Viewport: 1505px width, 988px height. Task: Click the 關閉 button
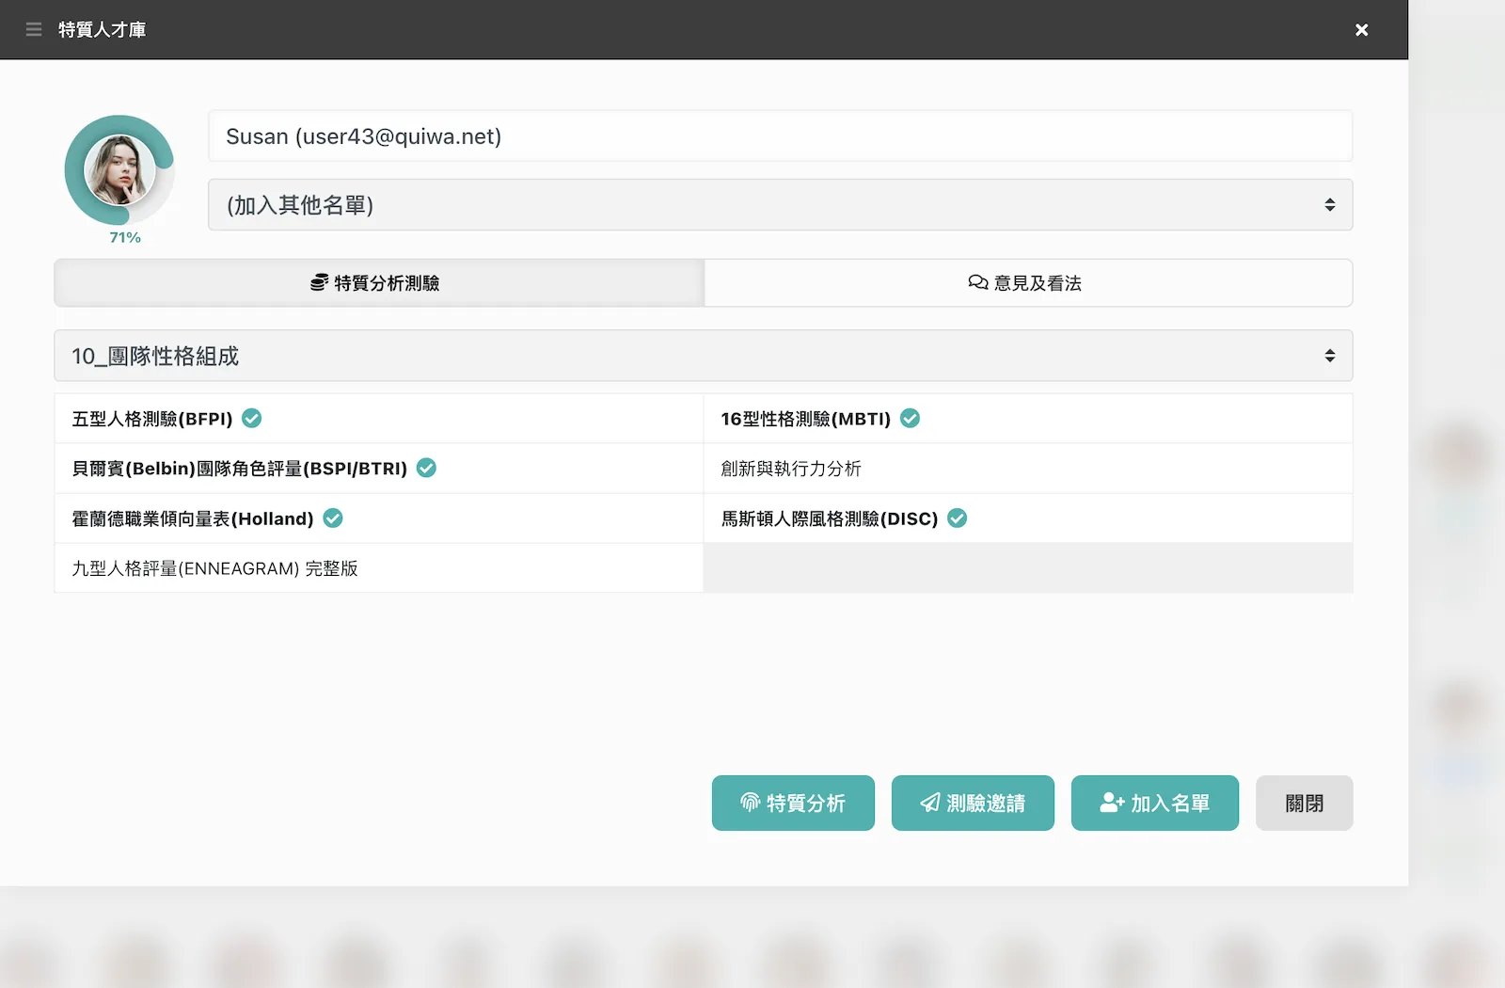click(x=1305, y=804)
